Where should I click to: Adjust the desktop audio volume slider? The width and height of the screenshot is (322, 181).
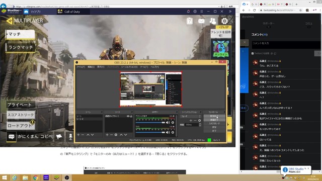click(x=150, y=123)
